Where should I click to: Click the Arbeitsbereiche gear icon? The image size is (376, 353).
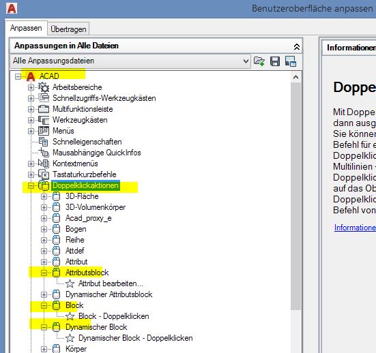click(x=44, y=87)
